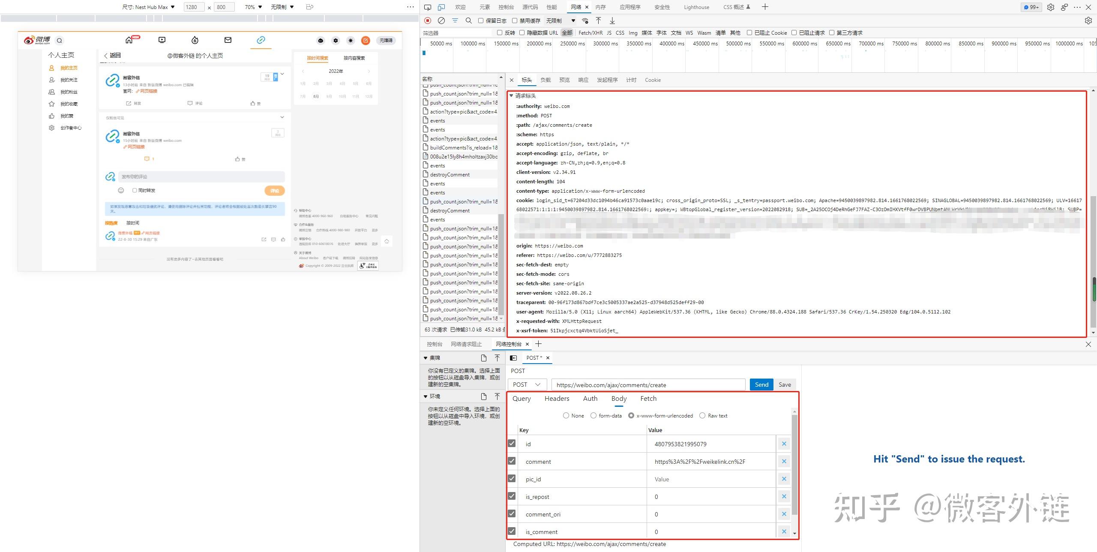Click the Save request button

pyautogui.click(x=785, y=385)
